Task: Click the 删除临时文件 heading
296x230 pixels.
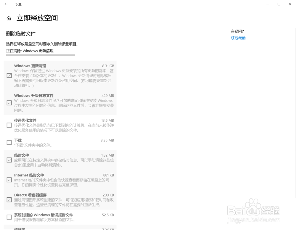Action: click(x=21, y=34)
